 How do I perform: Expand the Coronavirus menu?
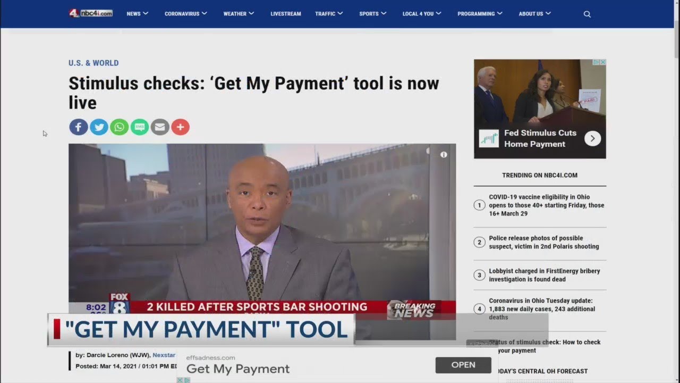pos(185,14)
